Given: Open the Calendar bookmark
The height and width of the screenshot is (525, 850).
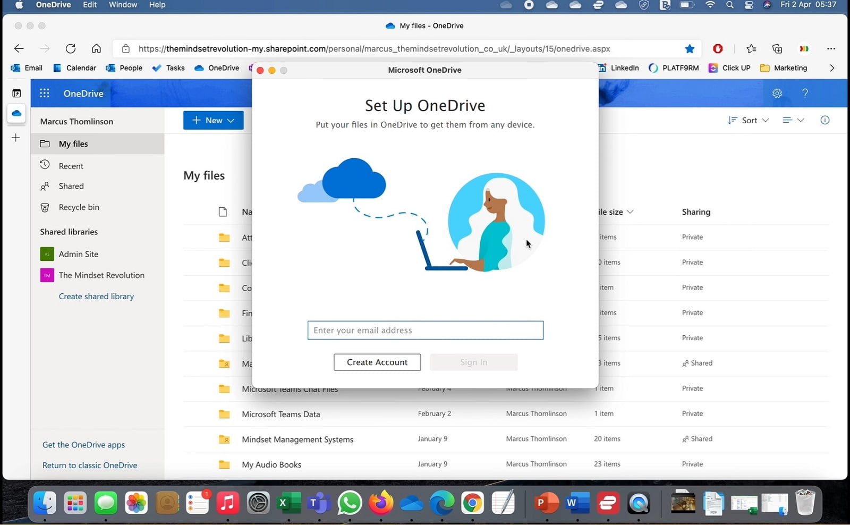Looking at the screenshot, I should pos(74,68).
